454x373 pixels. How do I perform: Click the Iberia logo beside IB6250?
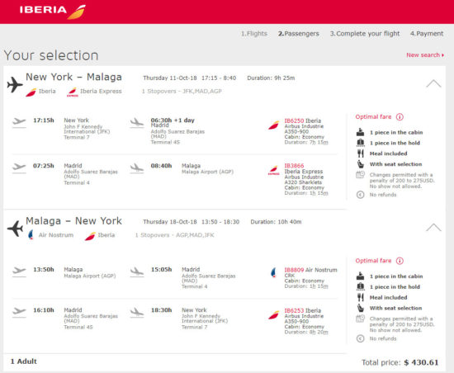click(273, 125)
